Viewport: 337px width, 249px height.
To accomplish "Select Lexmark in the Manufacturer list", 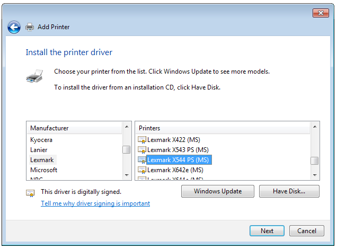I will pos(42,160).
